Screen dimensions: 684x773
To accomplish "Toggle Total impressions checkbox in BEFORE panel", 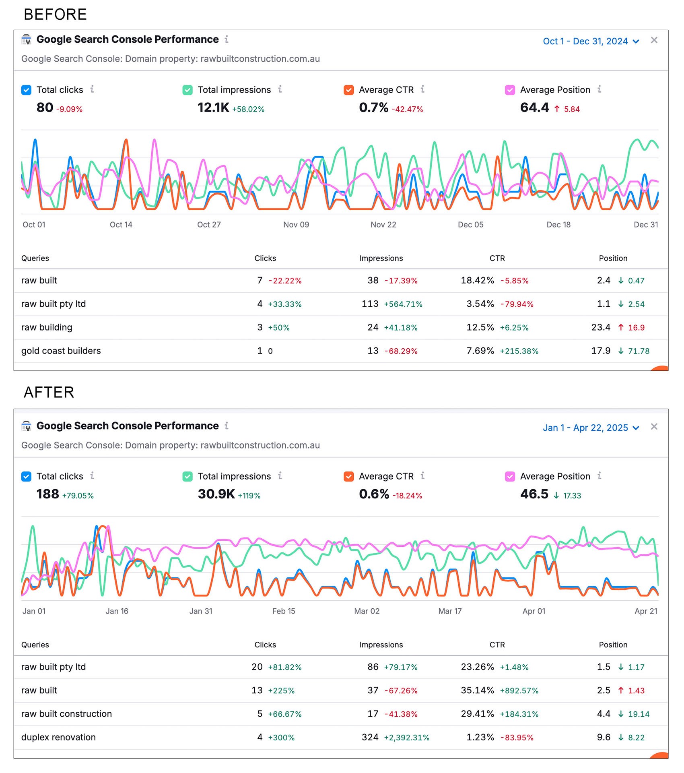I will coord(187,90).
